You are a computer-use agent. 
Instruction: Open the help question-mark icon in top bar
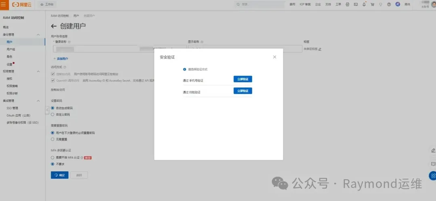389,4
